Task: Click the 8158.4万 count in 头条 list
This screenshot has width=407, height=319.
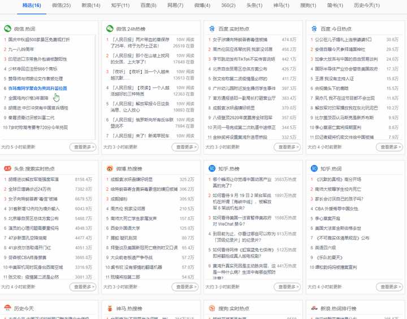Action: (x=83, y=179)
